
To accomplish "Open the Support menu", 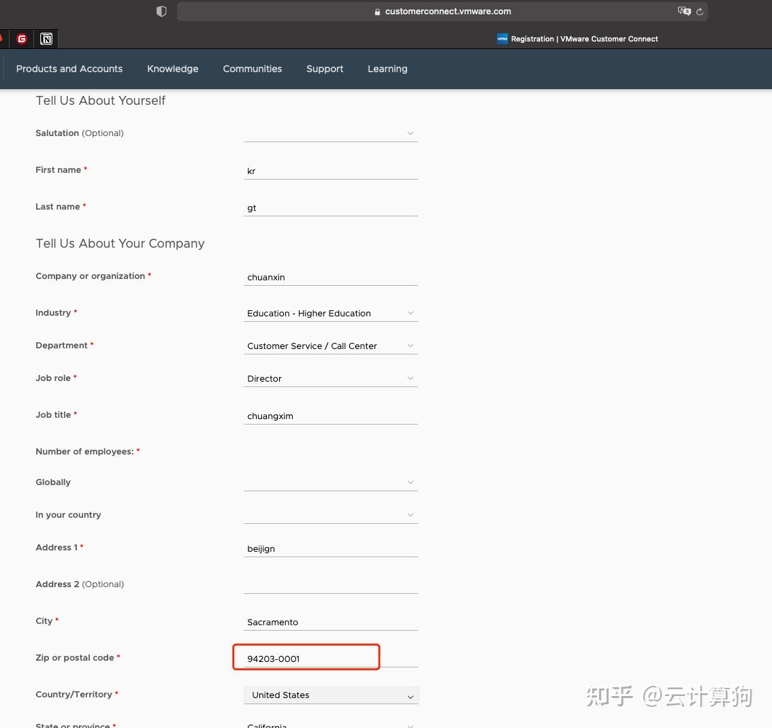I will click(x=325, y=69).
